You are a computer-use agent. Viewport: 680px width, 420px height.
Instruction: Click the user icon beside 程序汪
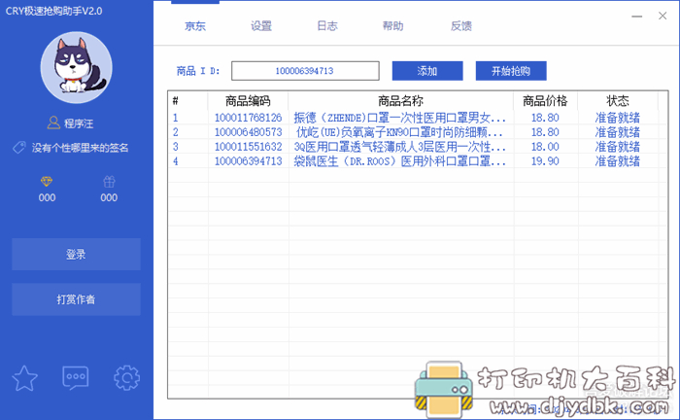coord(53,122)
